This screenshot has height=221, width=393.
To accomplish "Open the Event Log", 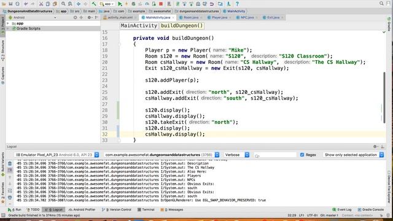I will click(x=342, y=210).
